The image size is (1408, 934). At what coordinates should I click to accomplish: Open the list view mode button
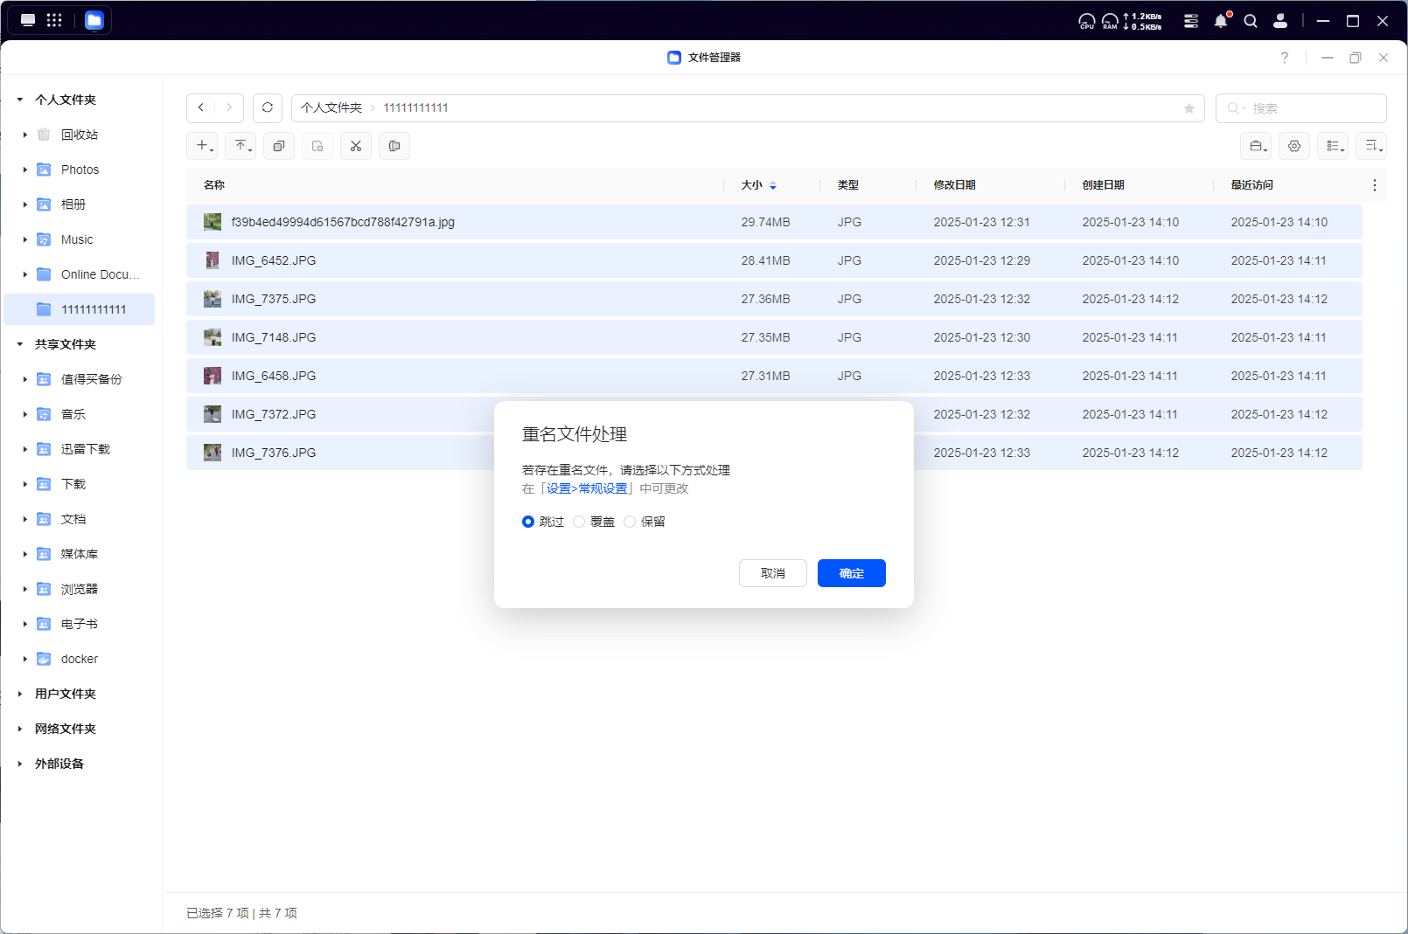click(x=1333, y=146)
